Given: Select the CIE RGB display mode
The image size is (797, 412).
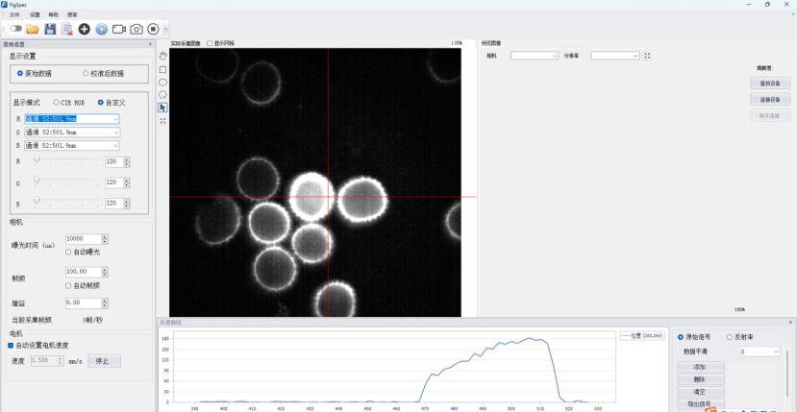Looking at the screenshot, I should click(56, 102).
